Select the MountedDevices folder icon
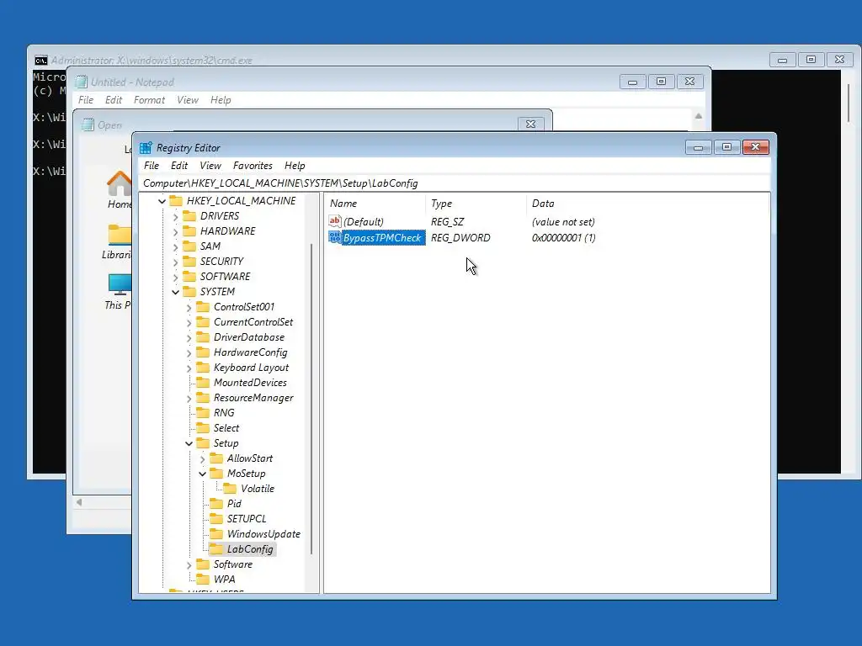 pyautogui.click(x=203, y=383)
